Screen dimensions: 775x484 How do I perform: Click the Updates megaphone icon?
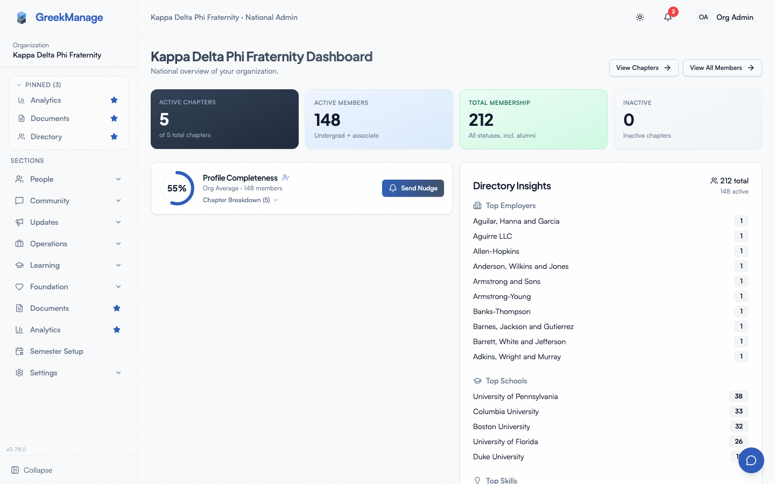point(19,222)
